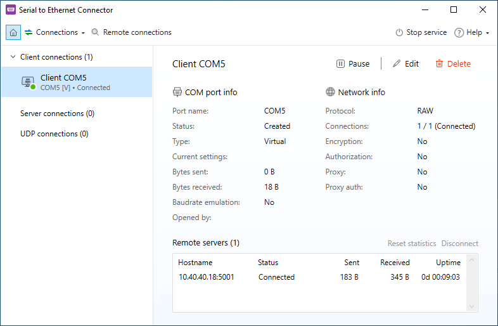Screen dimensions: 498x326
Task: Expand the Help dropdown arrow
Action: tap(487, 33)
